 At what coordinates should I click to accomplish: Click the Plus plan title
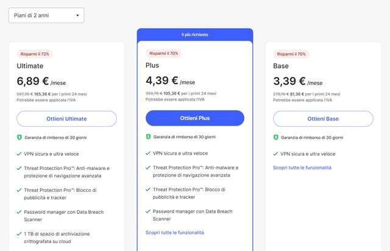[152, 65]
